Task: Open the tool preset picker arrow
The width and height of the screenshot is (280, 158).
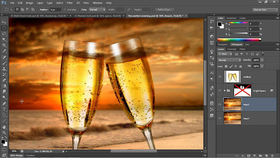Action: [x=11, y=10]
